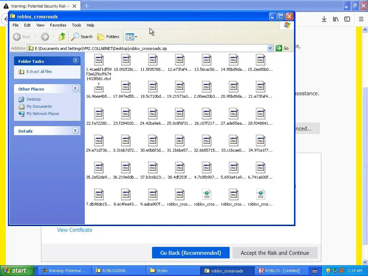Viewport: 368px width, 276px height.
Task: Click the Up folder toolbar icon
Action: [x=62, y=37]
